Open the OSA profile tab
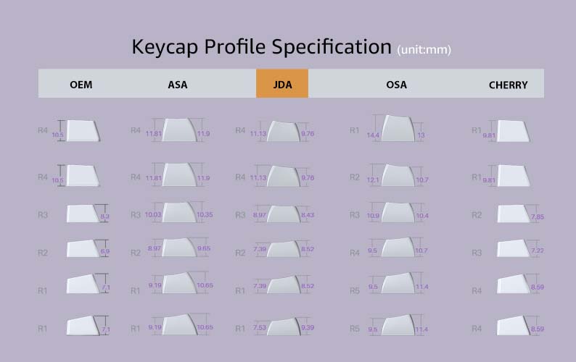This screenshot has height=362, width=576. (397, 85)
